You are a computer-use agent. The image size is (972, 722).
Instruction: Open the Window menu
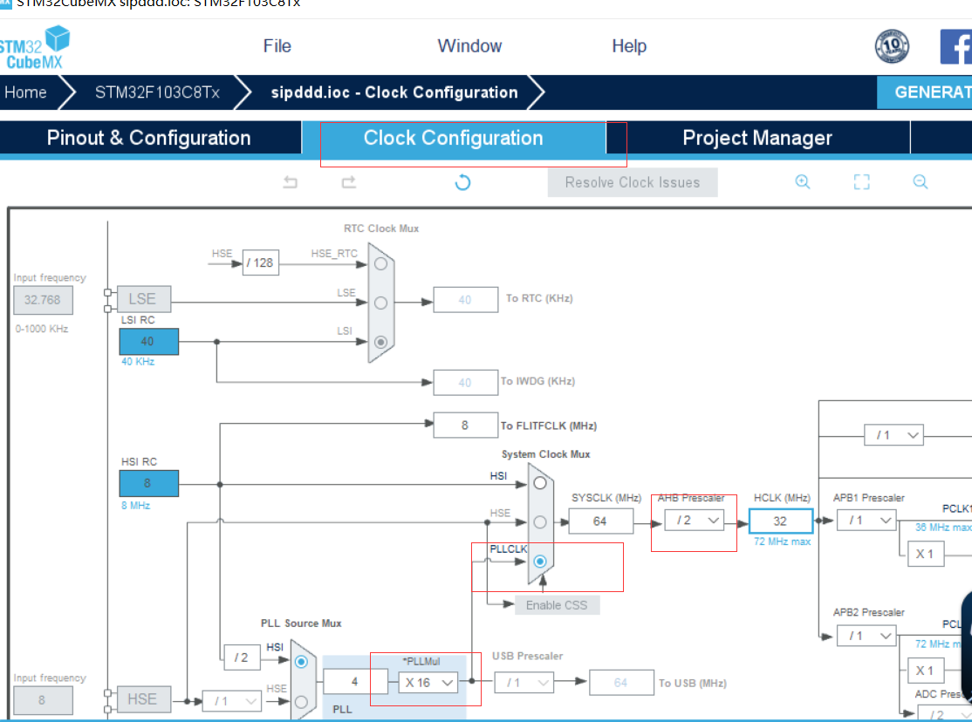click(x=469, y=46)
